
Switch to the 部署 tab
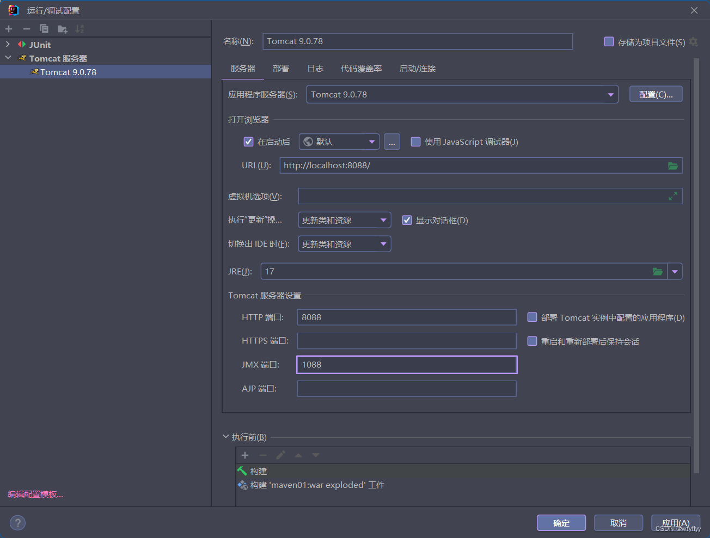pos(281,69)
